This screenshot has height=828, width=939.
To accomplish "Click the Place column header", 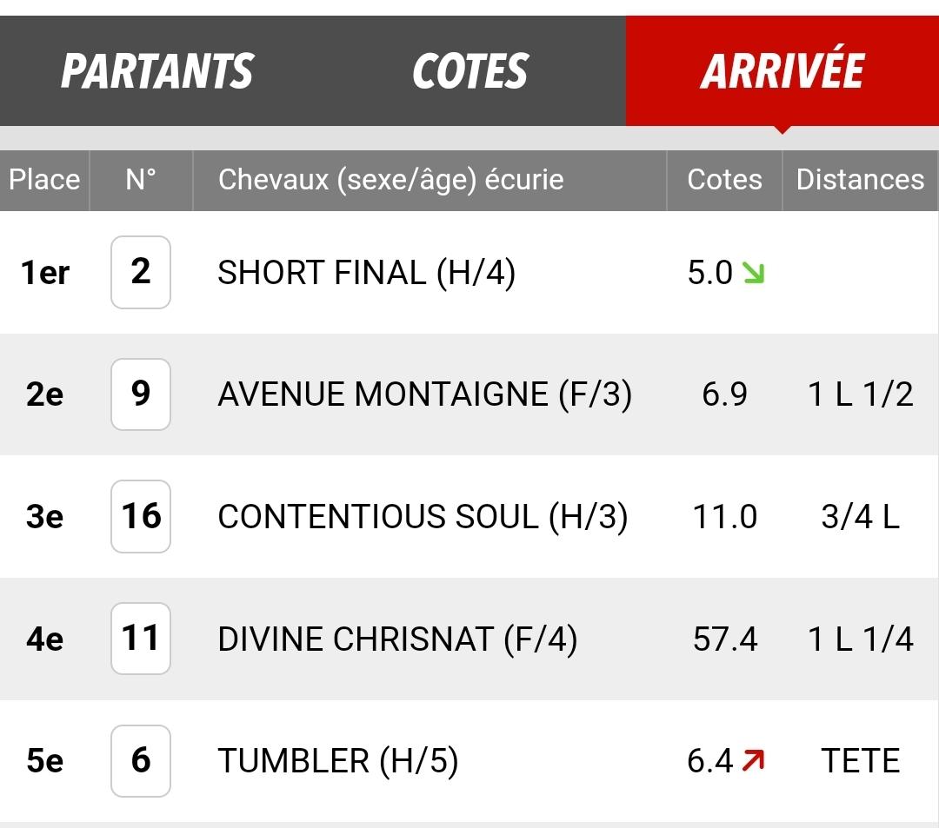I will (x=44, y=180).
